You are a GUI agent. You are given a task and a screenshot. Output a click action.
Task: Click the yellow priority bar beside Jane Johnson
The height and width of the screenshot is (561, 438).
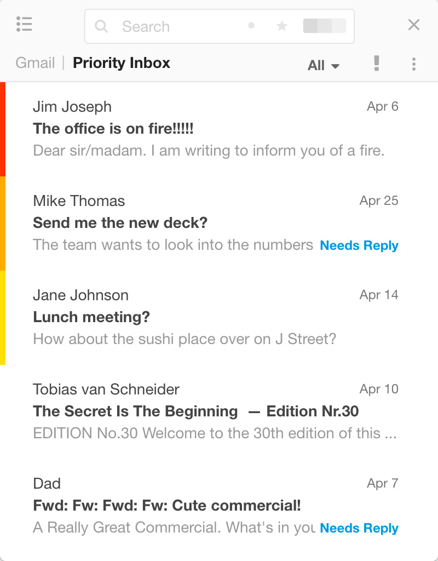coord(3,318)
